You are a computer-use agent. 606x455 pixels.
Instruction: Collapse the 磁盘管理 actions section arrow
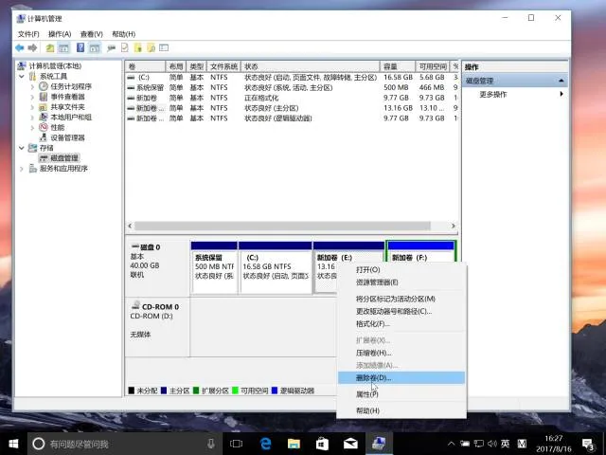tap(561, 81)
